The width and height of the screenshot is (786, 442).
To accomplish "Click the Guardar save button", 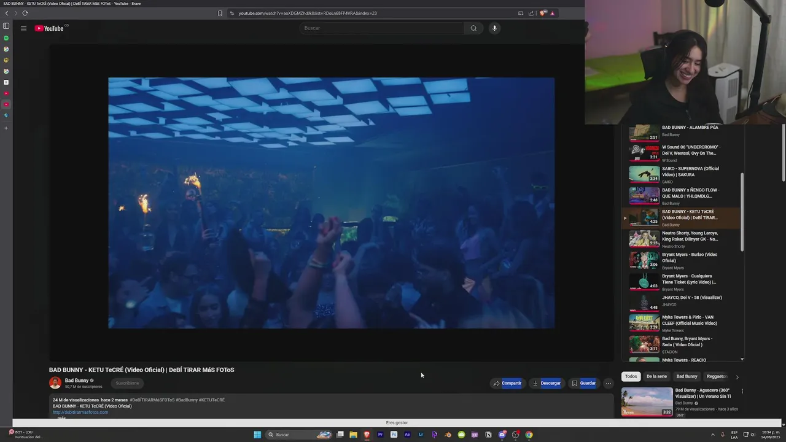I will [583, 383].
